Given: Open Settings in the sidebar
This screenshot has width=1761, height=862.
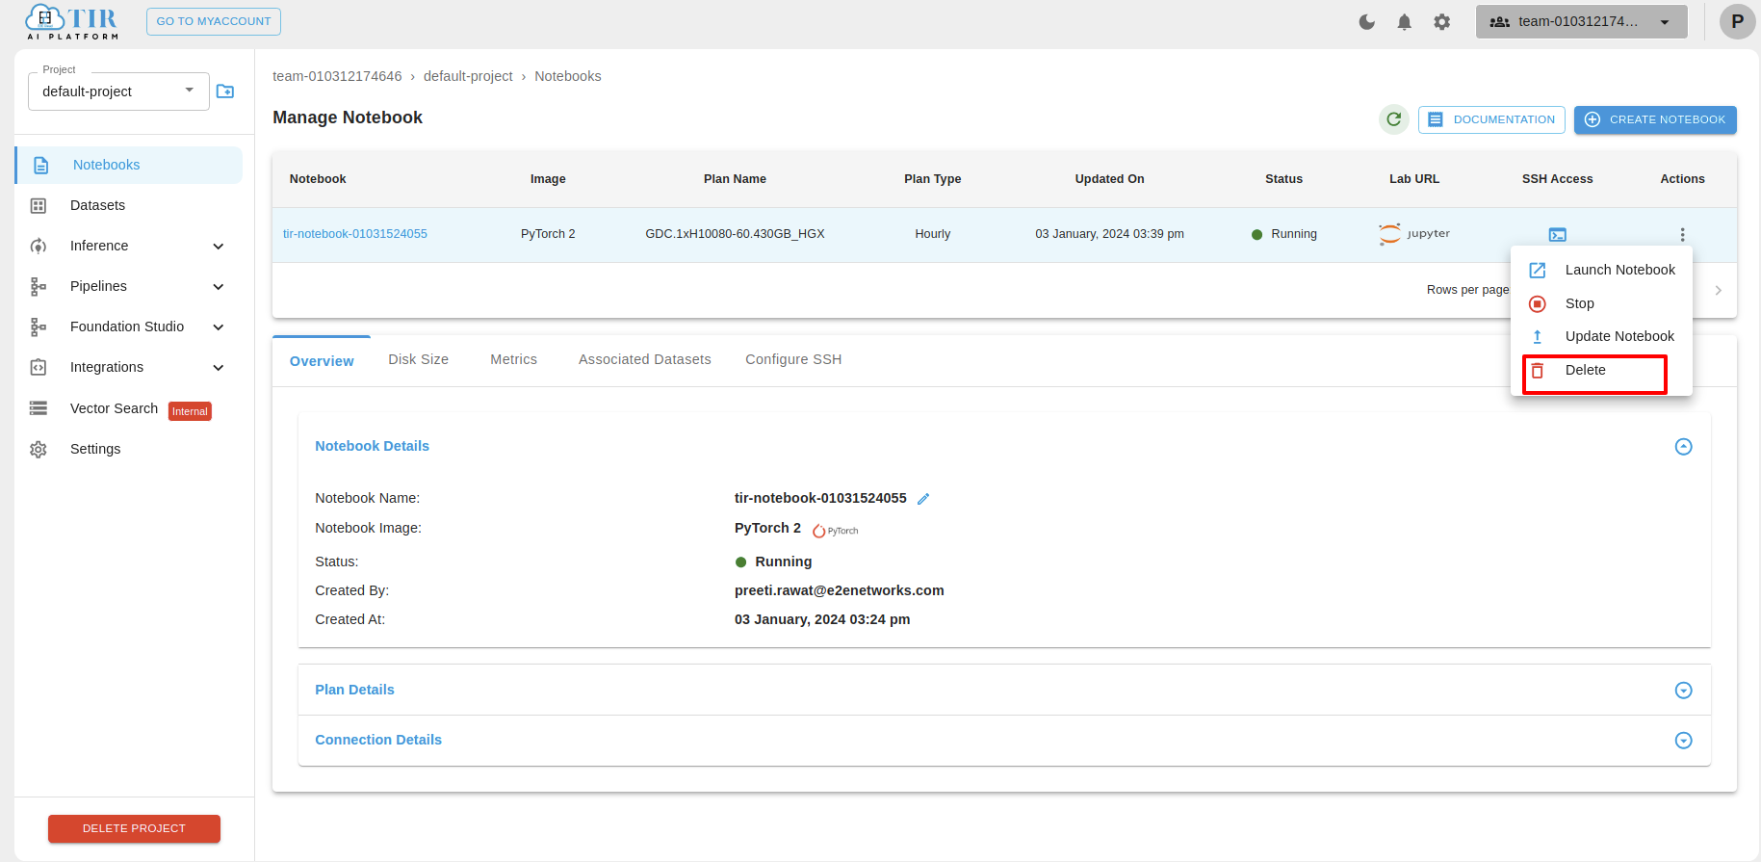Looking at the screenshot, I should point(95,449).
